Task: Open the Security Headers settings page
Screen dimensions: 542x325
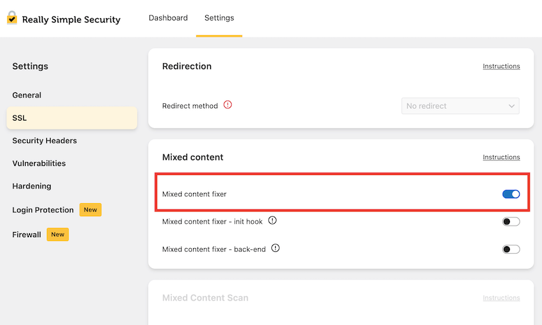Action: click(x=44, y=140)
